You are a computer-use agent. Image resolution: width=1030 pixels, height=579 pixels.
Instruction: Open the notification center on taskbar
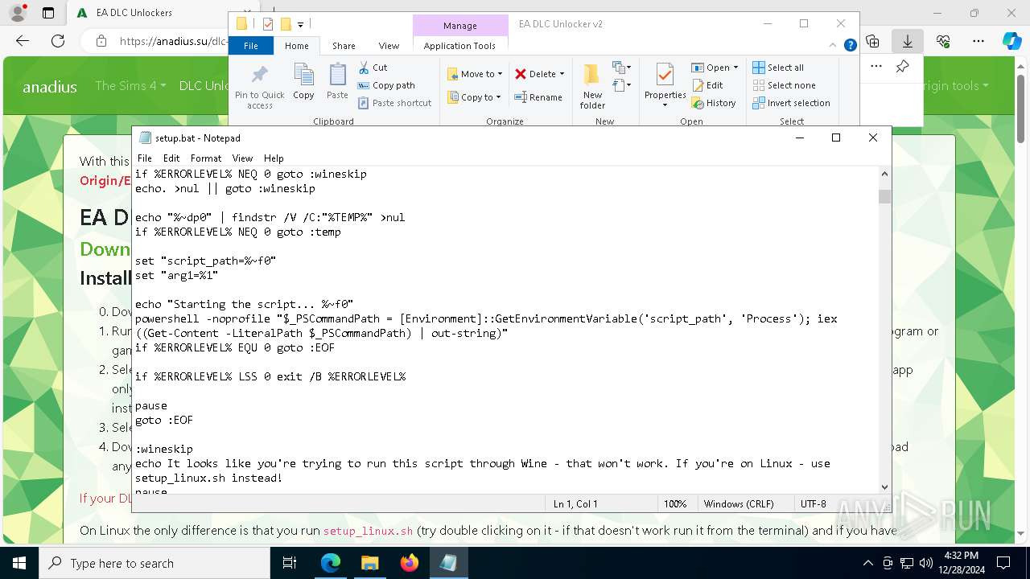pyautogui.click(x=1003, y=563)
